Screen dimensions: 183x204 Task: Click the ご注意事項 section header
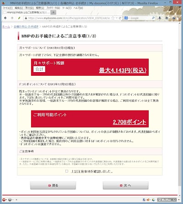tap(90, 151)
